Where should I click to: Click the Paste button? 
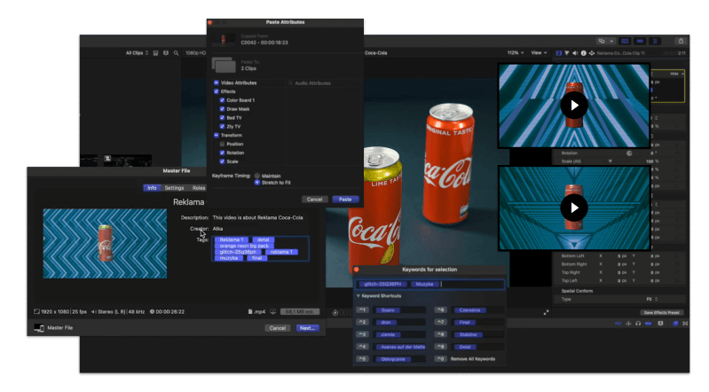tap(343, 200)
